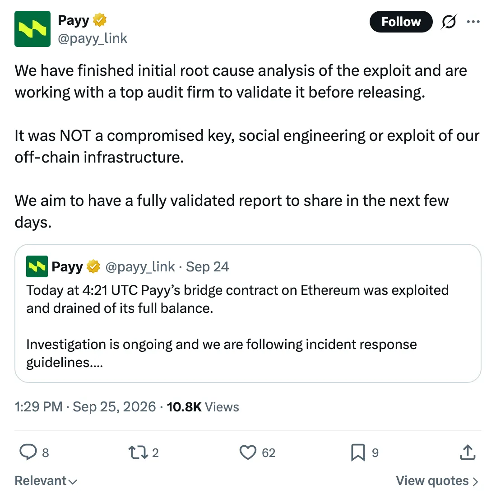Viewport: 496px width, 499px height.
Task: Click the Payy profile avatar
Action: [32, 29]
